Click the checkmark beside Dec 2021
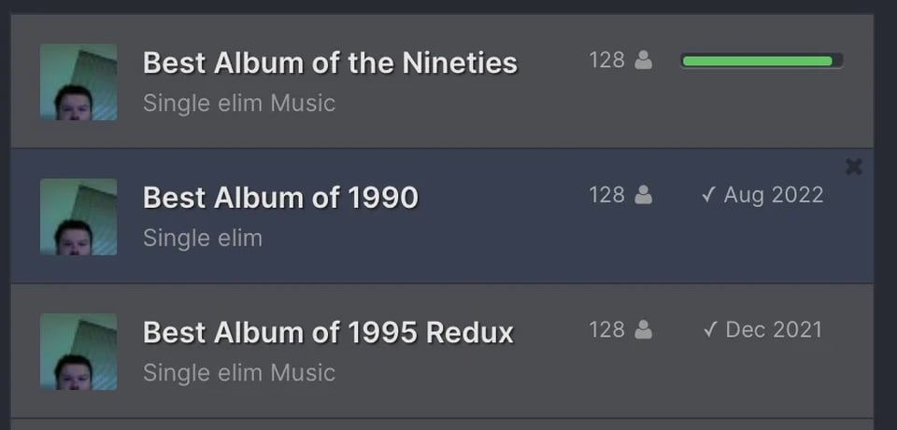This screenshot has width=897, height=430. click(x=709, y=330)
